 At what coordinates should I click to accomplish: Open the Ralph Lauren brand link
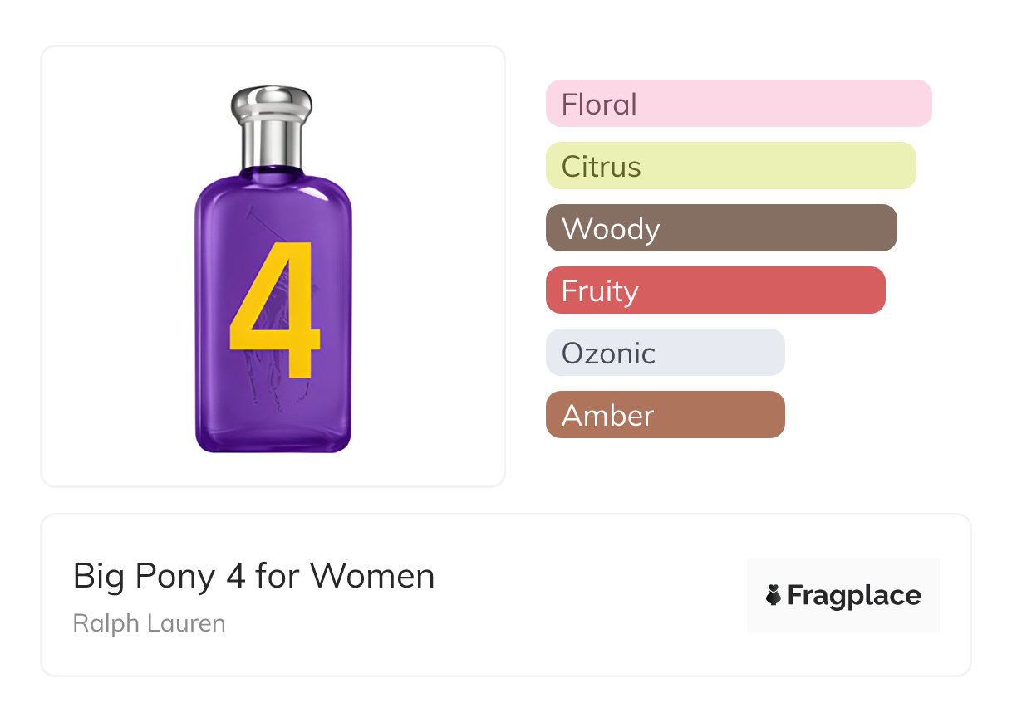(x=149, y=623)
